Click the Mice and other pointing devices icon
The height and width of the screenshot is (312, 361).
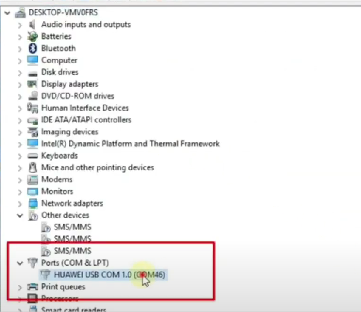tap(33, 167)
